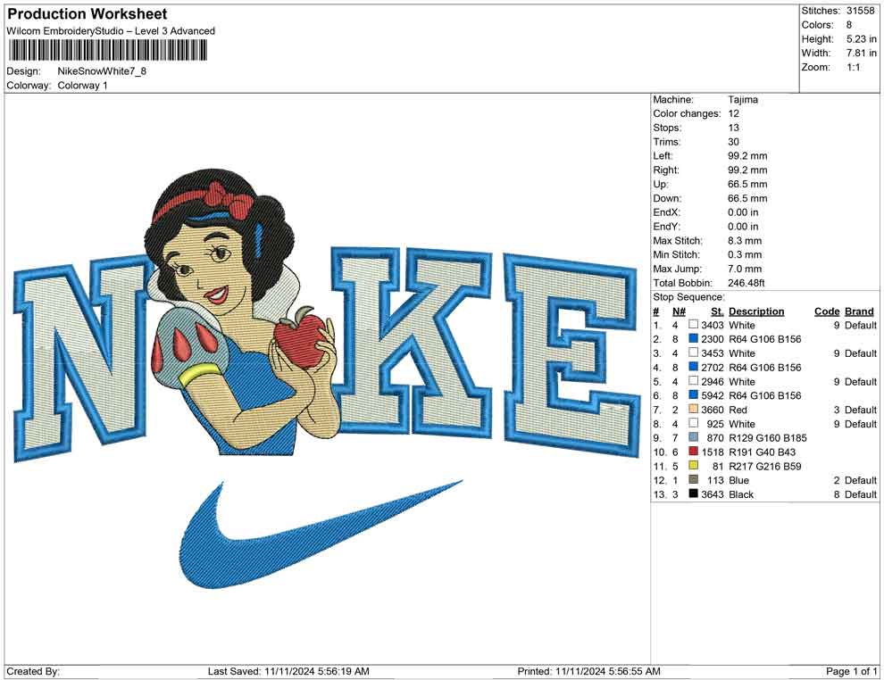Click the 'EndX:' label

click(667, 212)
